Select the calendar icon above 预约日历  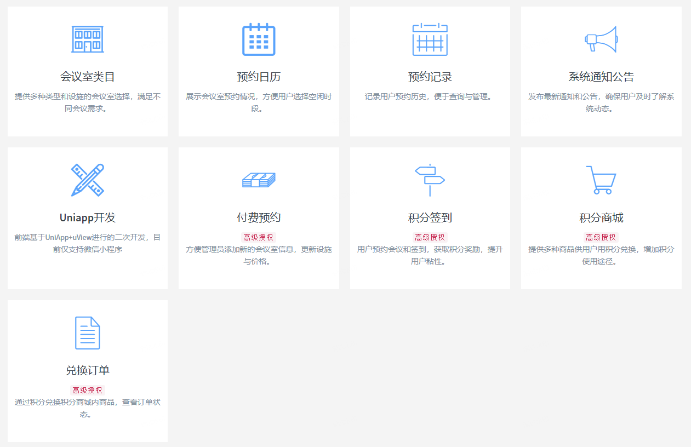[259, 39]
